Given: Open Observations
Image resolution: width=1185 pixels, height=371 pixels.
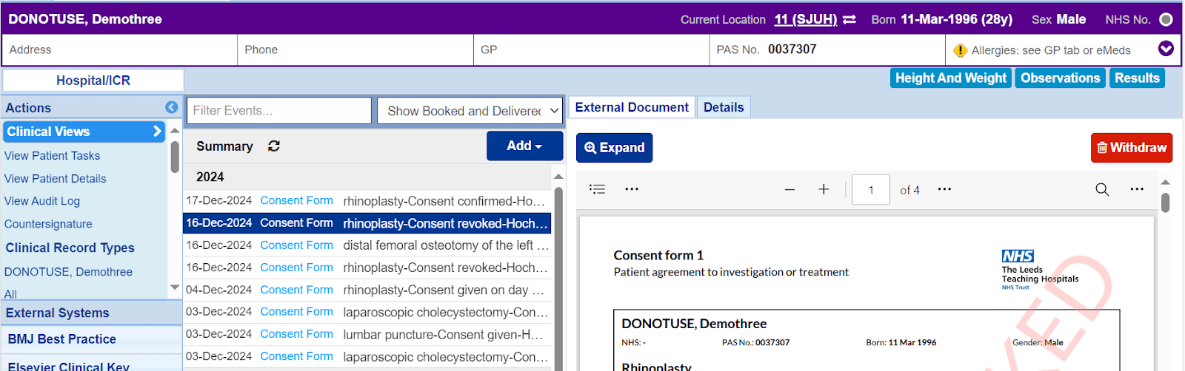Looking at the screenshot, I should (x=1060, y=78).
